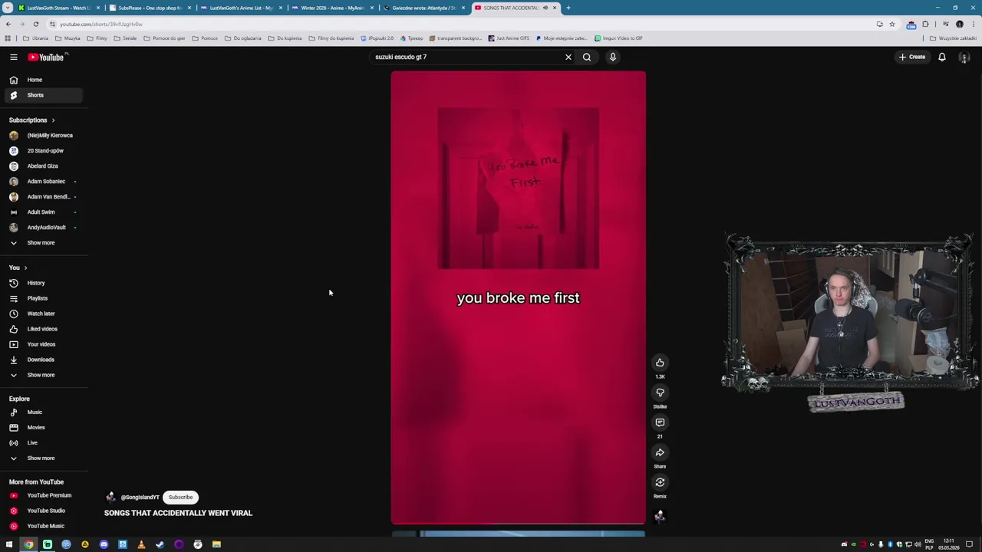Expand Subscriptions with its chevron
This screenshot has height=552, width=982.
(x=53, y=120)
